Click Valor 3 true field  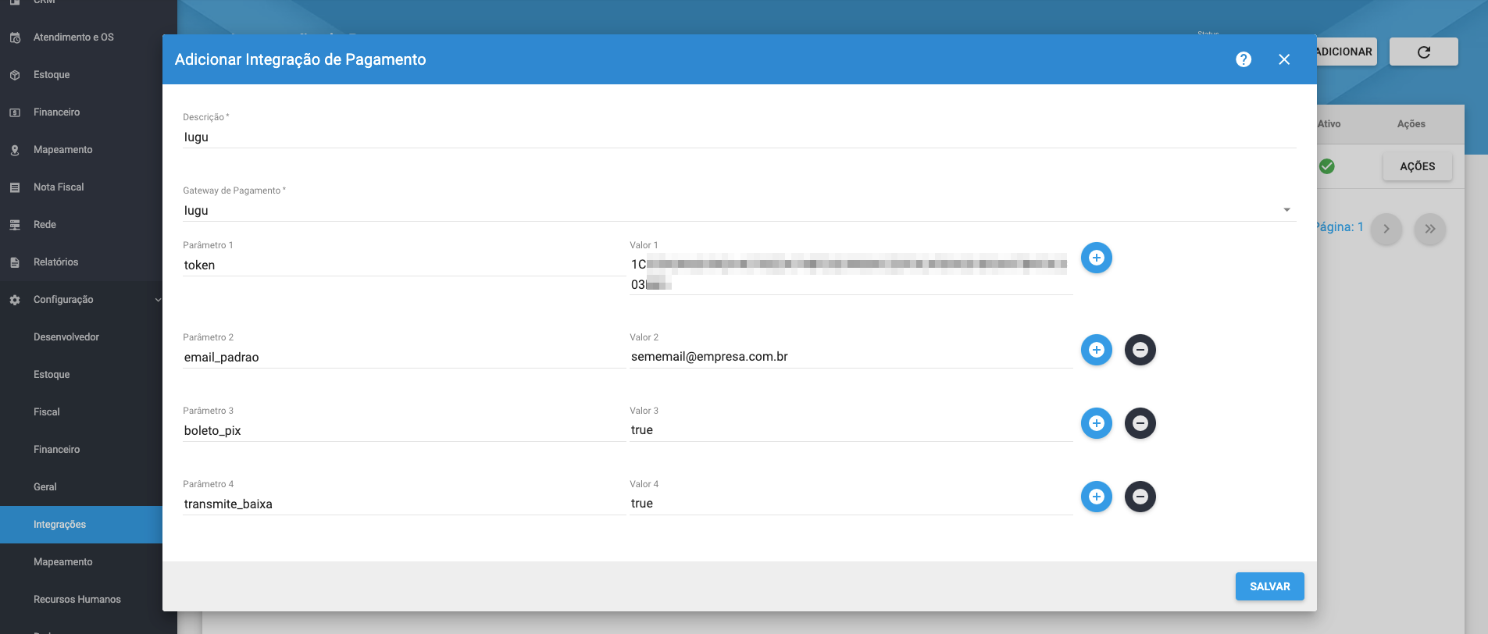coord(851,430)
